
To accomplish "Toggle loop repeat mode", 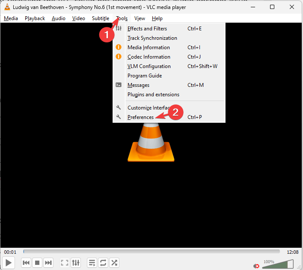I will point(103,263).
